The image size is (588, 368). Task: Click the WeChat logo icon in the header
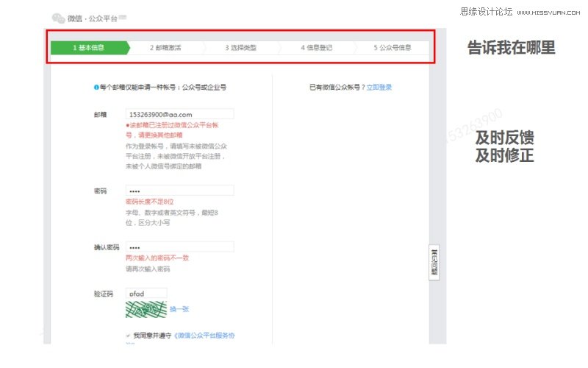tap(59, 18)
